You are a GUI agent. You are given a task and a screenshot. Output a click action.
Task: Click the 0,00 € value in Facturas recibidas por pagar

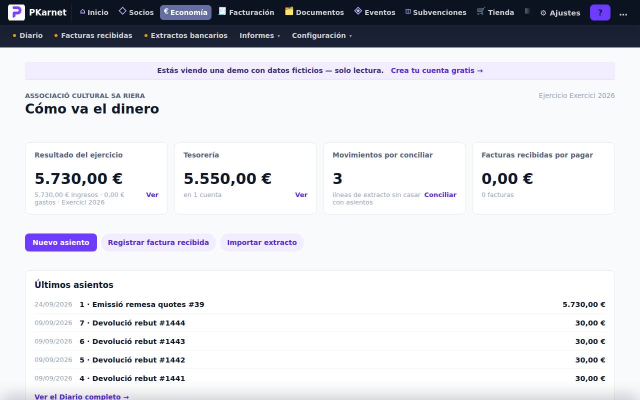[507, 178]
